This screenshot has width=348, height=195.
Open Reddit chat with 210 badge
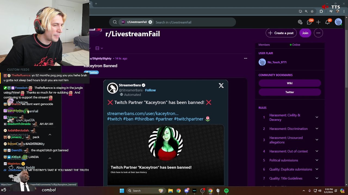[309, 22]
